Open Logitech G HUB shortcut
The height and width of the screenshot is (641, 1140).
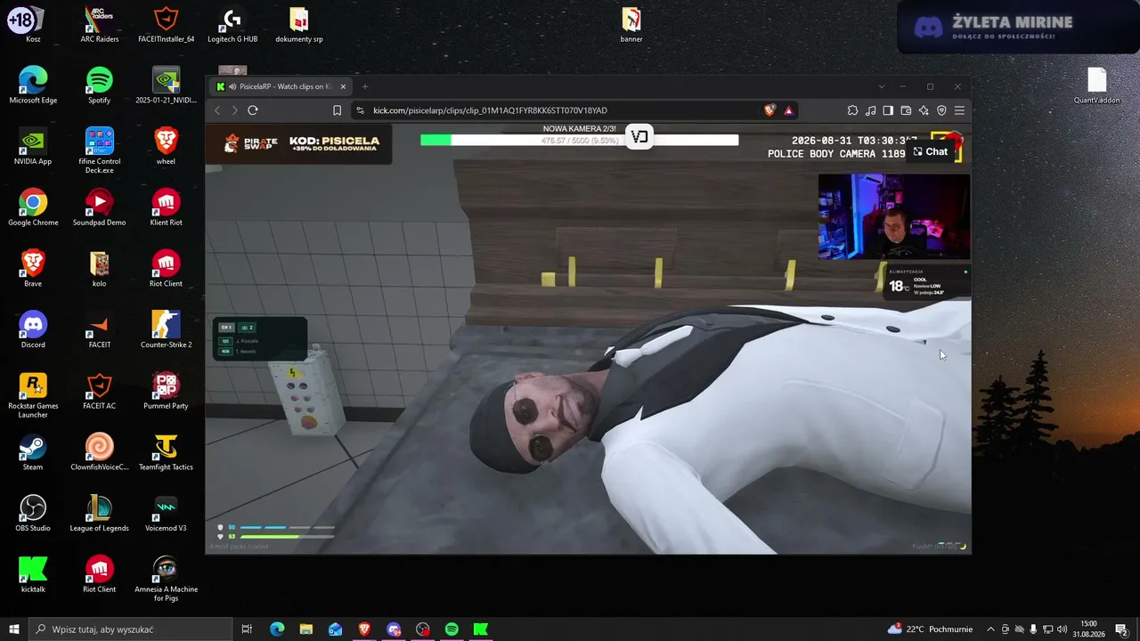tap(232, 24)
